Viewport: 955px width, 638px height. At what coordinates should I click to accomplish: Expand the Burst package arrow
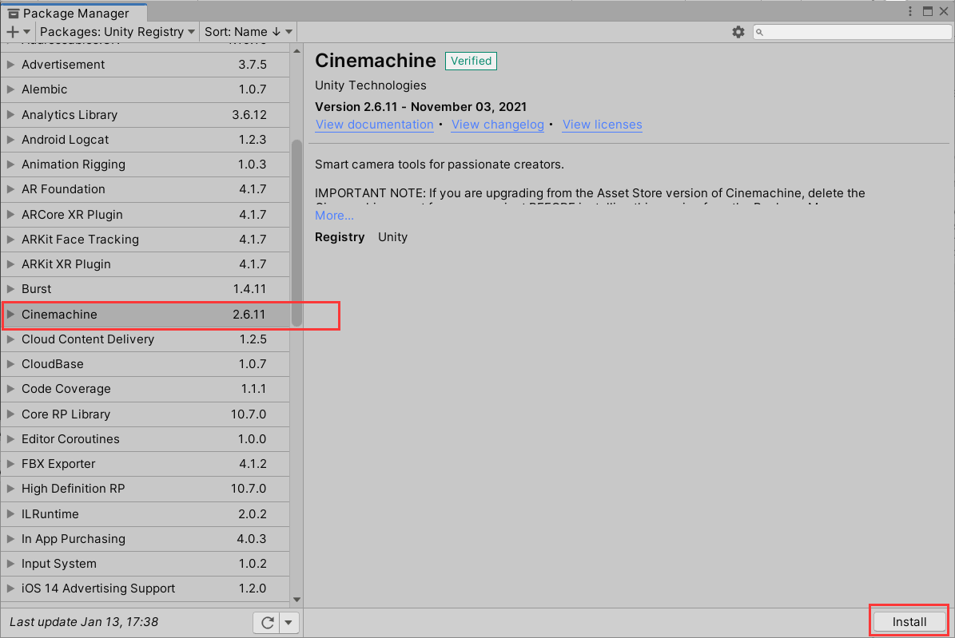tap(10, 289)
